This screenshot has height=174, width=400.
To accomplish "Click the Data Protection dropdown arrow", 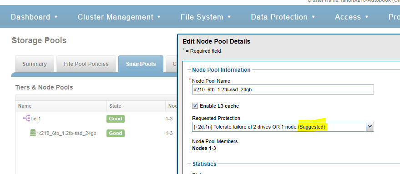I will (x=314, y=17).
